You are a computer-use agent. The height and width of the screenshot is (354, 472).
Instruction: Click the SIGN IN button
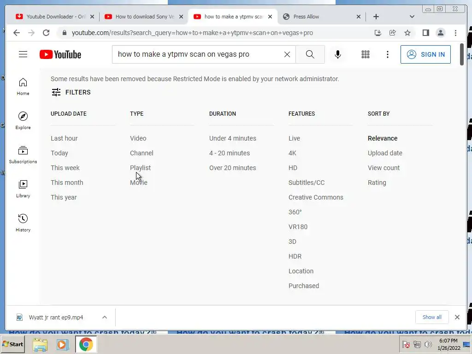425,54
